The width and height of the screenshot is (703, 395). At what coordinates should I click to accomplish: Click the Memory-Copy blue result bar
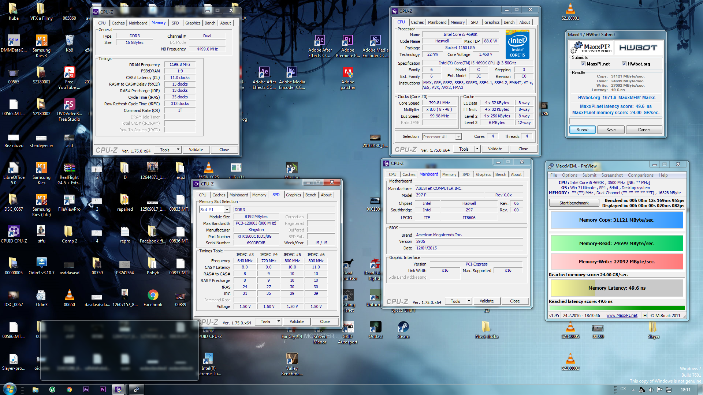pos(617,220)
